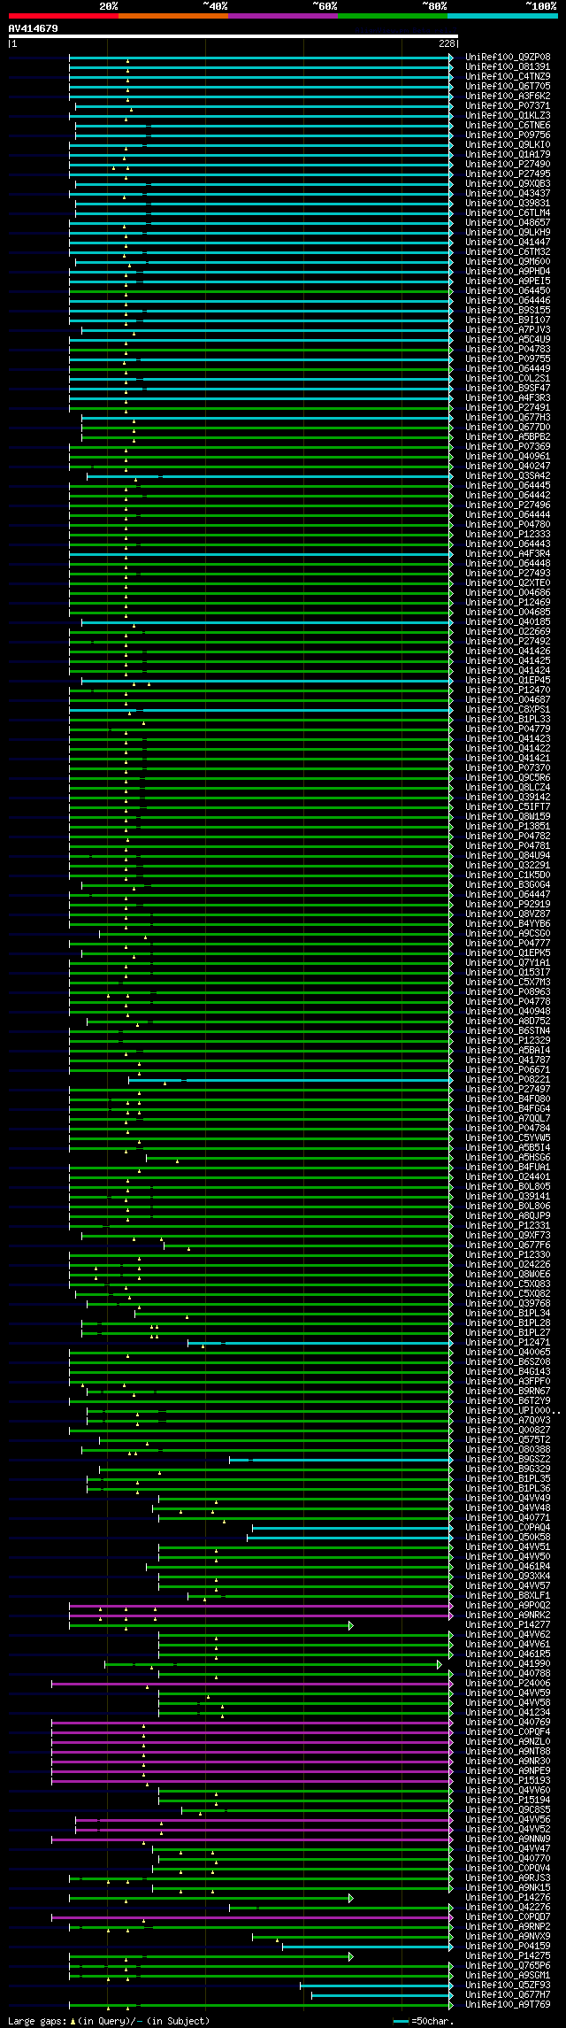Image resolution: width=566 pixels, height=2028 pixels.
Task: Click the UniRef100_Q00827 entry
Action: 508,1430
